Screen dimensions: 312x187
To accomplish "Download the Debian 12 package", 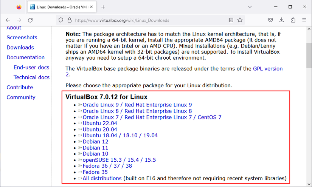I will click(x=95, y=142).
